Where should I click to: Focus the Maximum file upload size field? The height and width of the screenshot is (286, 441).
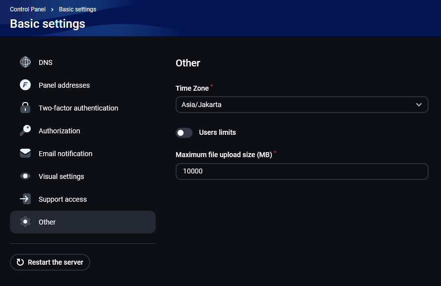coord(302,172)
